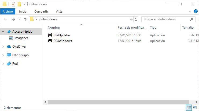
Task: Click the properties checkmark in quick access toolbar
Action: pyautogui.click(x=13, y=4)
